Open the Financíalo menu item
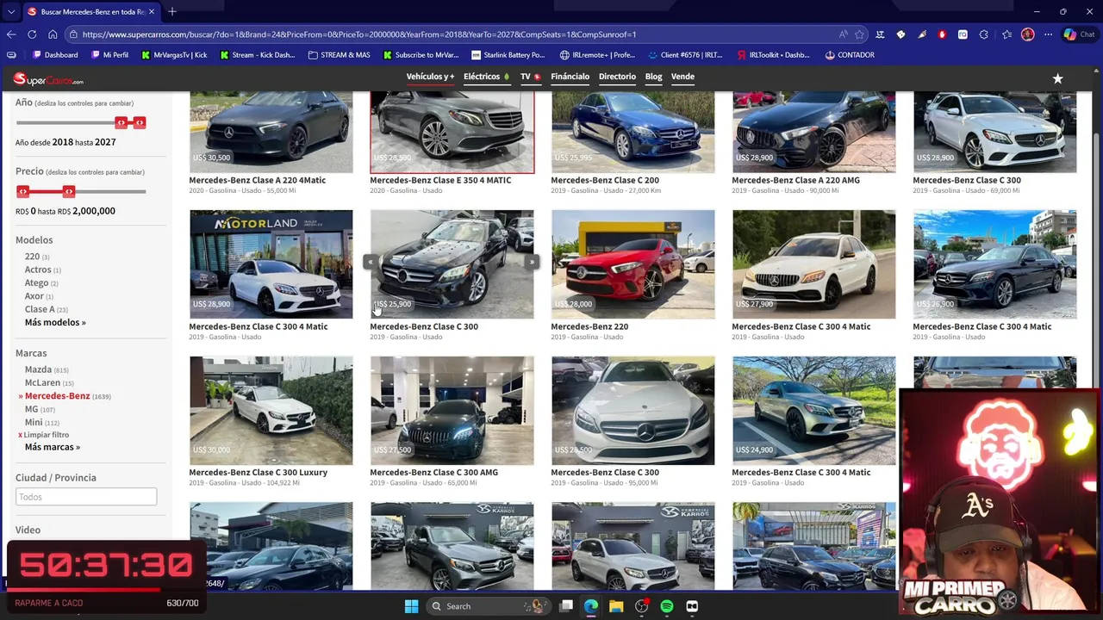Image resolution: width=1103 pixels, height=620 pixels. 570,77
